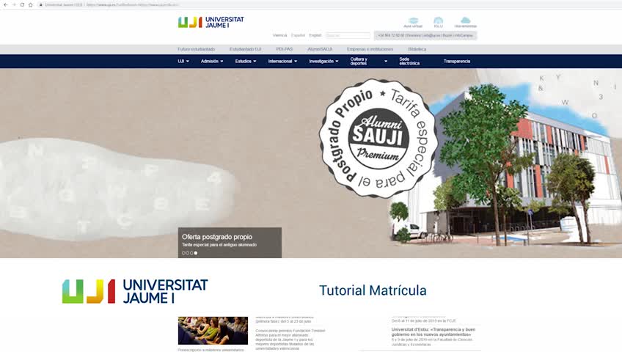Viewport: 622px width, 352px height.
Task: Select the first carousel slide dot
Action: [183, 253]
